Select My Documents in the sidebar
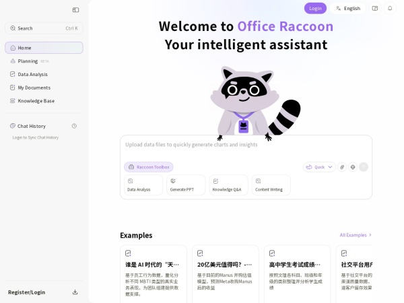The width and height of the screenshot is (404, 303). click(34, 88)
